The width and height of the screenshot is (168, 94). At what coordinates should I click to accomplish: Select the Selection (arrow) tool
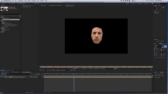(2, 3)
